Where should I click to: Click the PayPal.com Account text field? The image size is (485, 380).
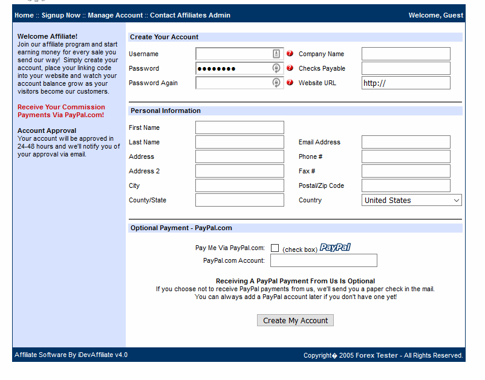[x=324, y=260]
